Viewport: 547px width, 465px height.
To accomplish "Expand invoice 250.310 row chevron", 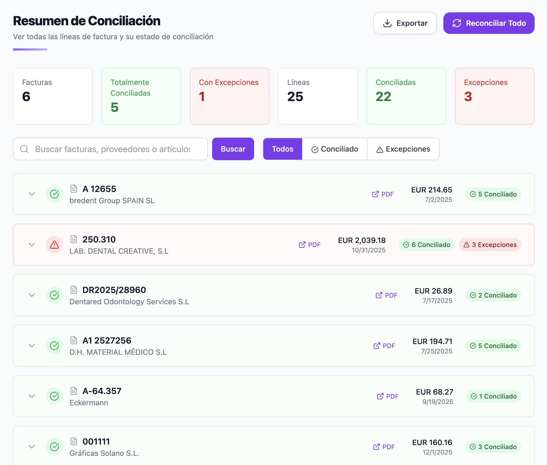I will click(32, 245).
